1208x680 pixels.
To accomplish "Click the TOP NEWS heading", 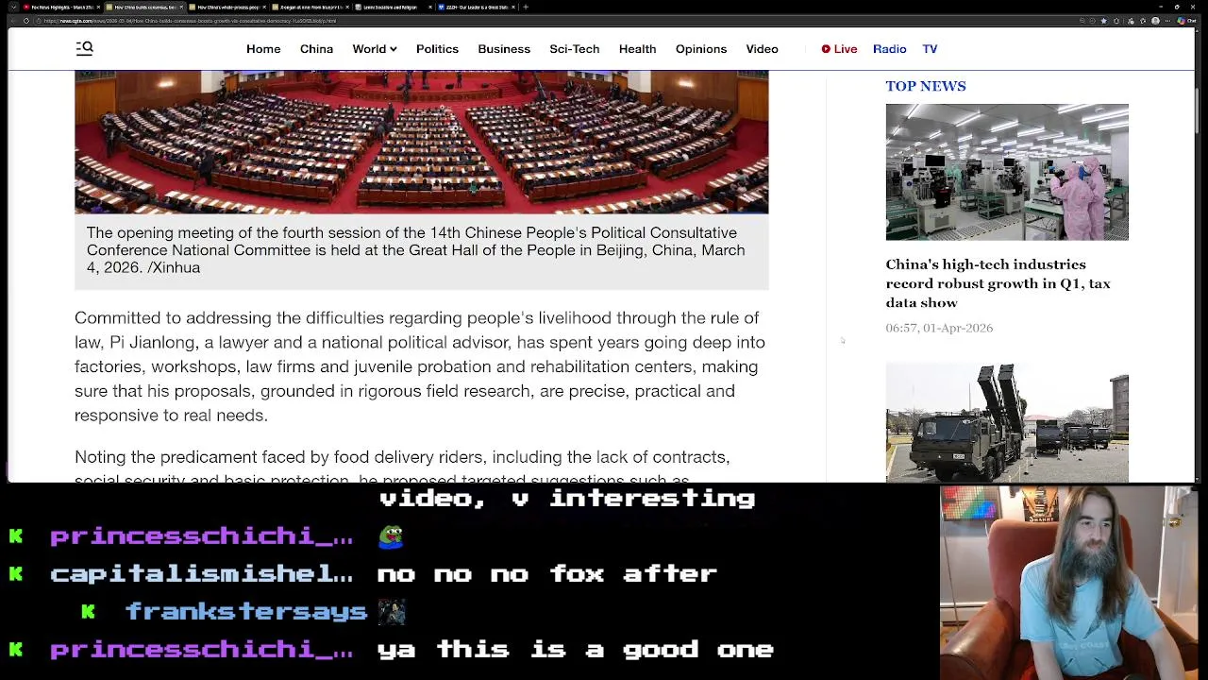I will point(926,86).
